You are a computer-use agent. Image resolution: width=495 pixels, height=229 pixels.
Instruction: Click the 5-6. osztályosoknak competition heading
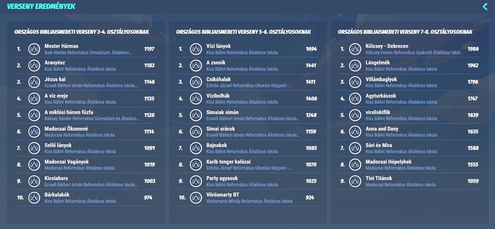coord(243,32)
